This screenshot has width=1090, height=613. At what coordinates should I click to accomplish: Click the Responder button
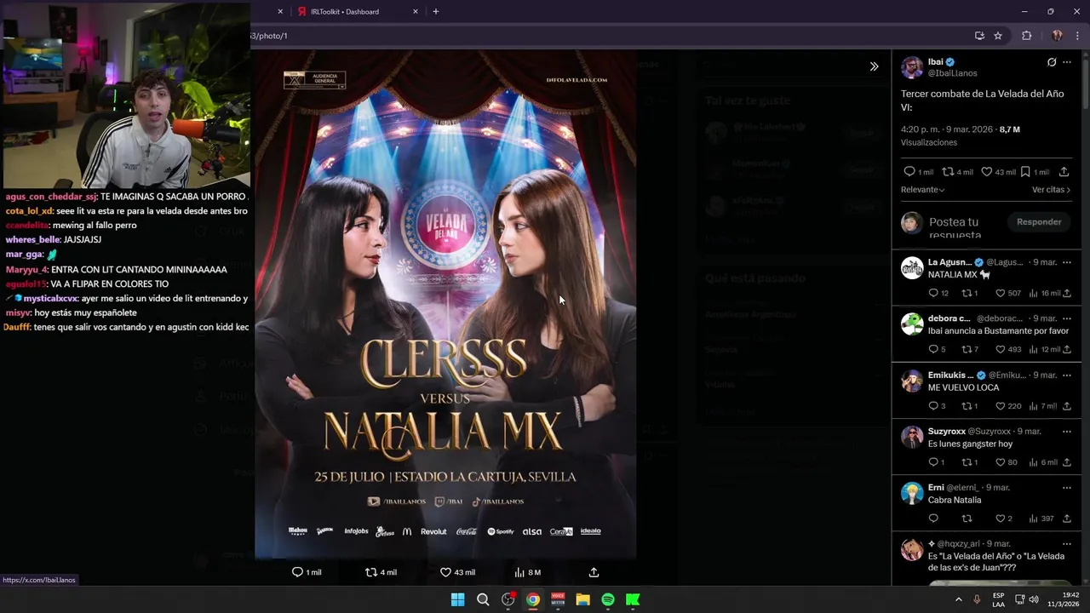(1039, 222)
